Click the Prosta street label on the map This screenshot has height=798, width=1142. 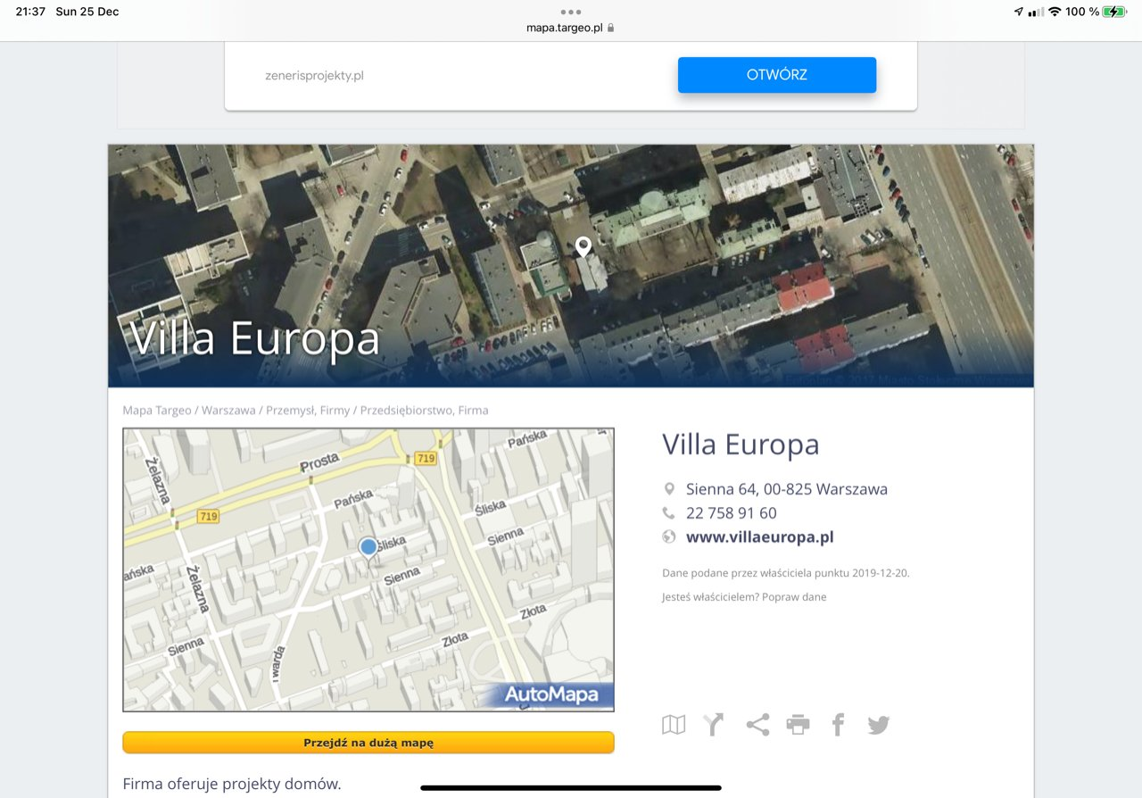pyautogui.click(x=319, y=461)
